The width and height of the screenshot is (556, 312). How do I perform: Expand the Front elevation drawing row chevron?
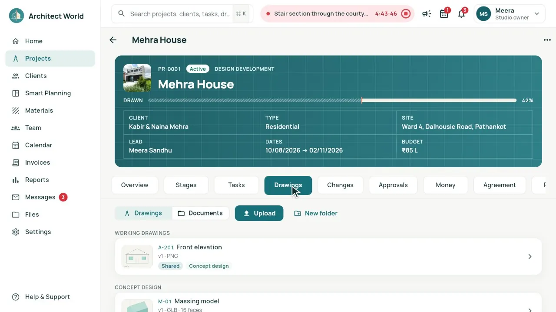pos(530,257)
